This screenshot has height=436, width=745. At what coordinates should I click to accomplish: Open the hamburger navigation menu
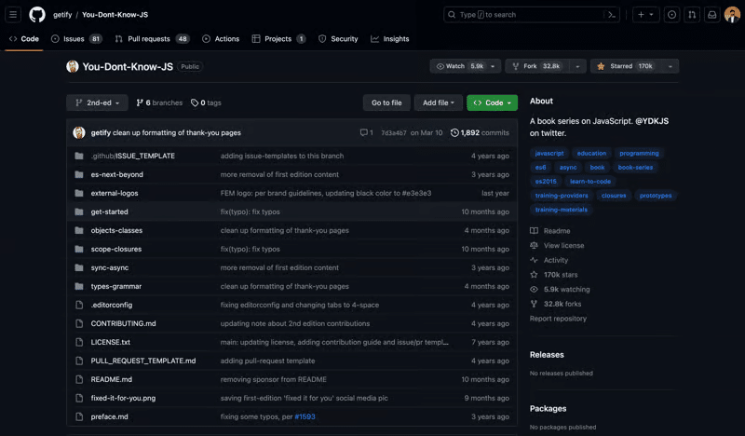[x=13, y=15]
